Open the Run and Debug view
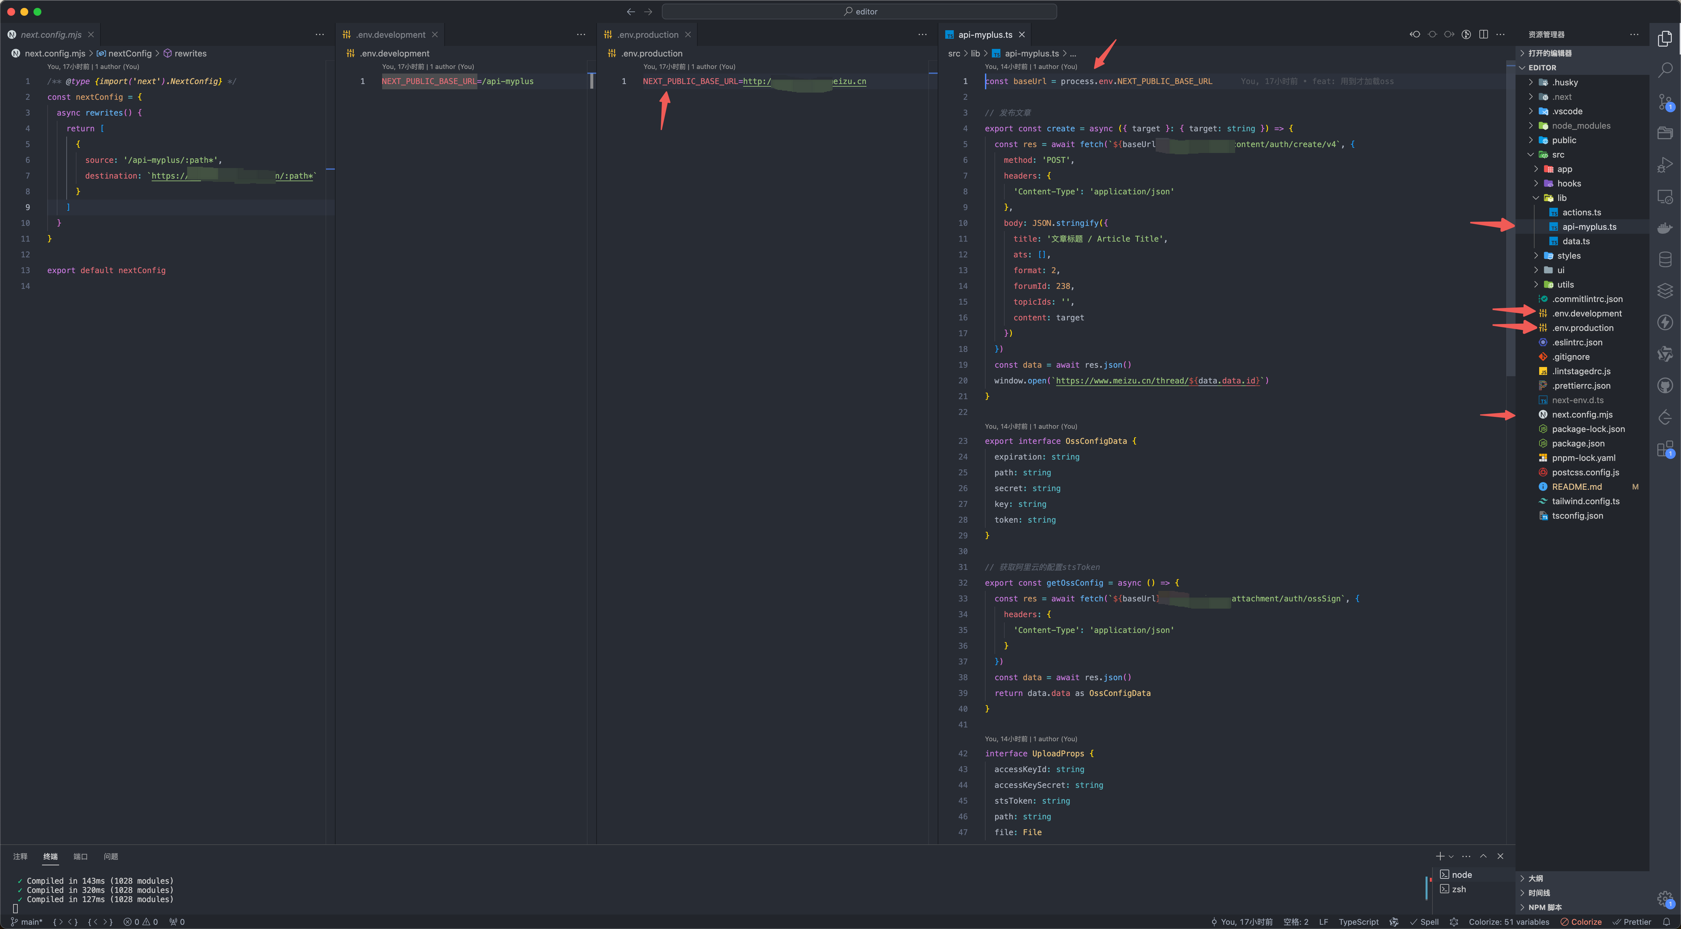1681x929 pixels. [1665, 164]
